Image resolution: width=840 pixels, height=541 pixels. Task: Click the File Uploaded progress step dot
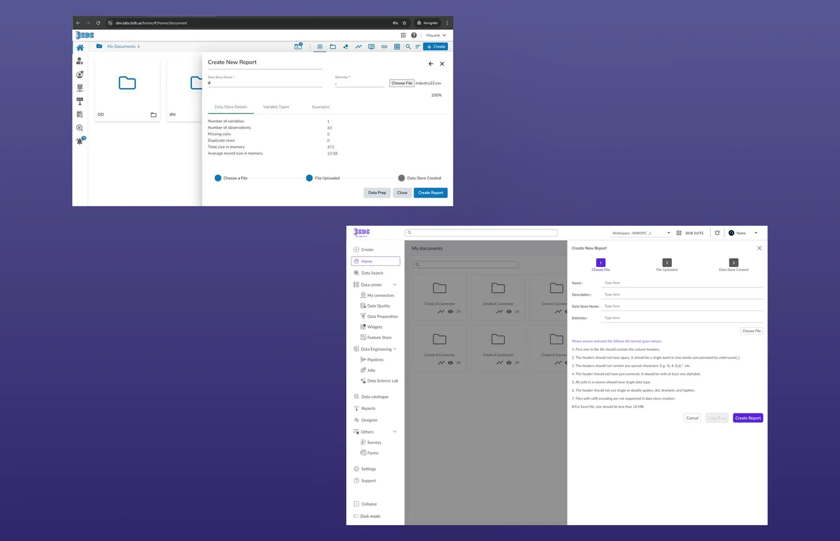pos(309,178)
